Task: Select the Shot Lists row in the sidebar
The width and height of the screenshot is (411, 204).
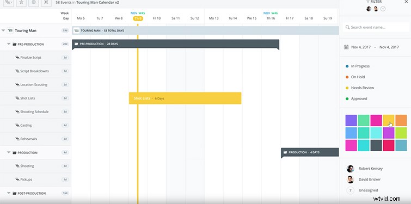Action: [x=35, y=98]
